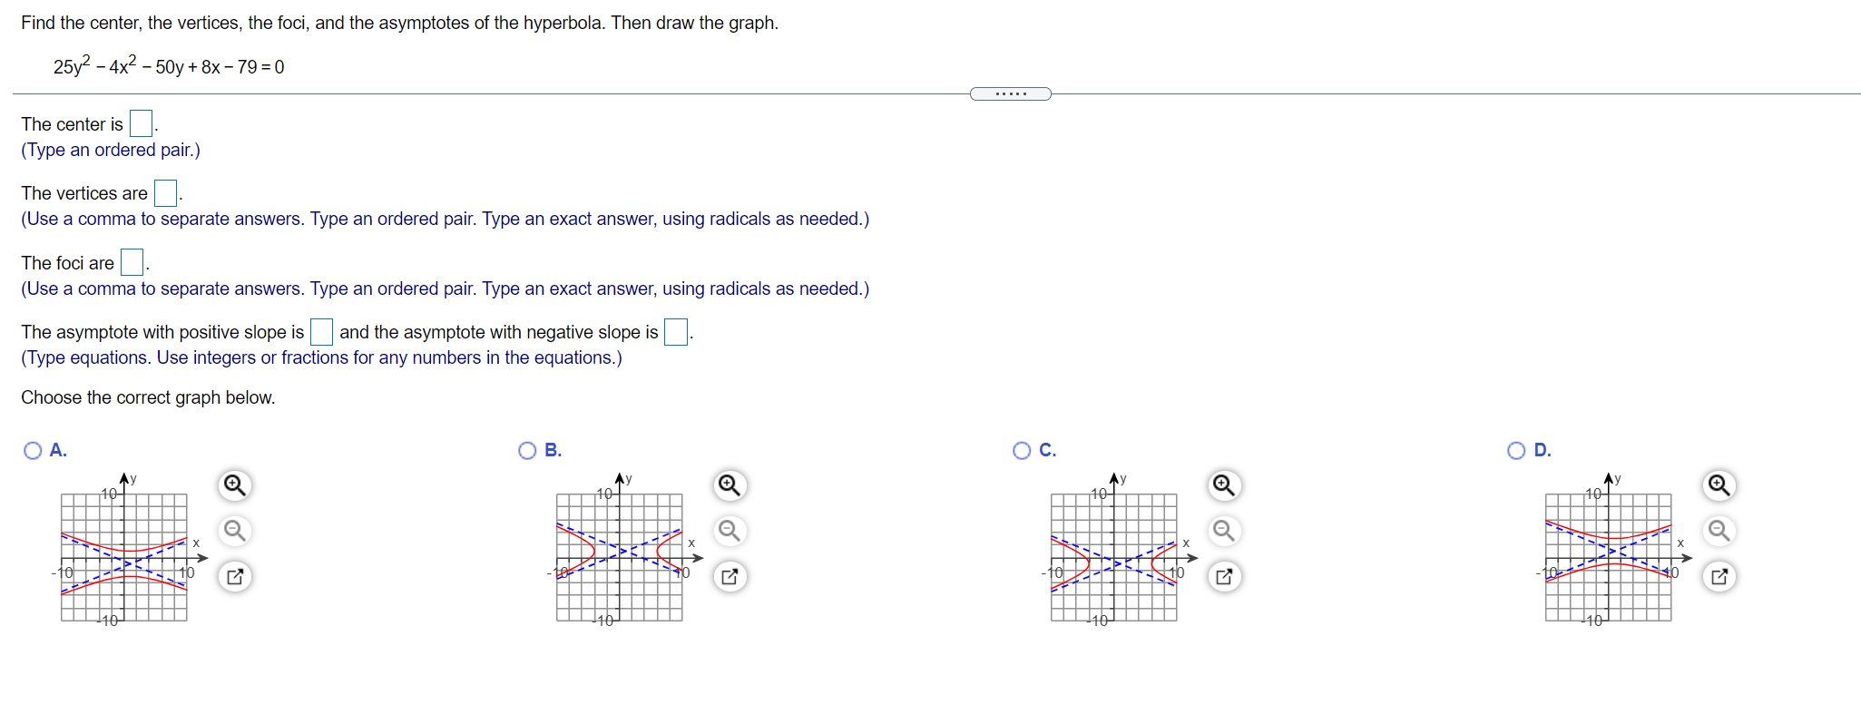Click the foci answer box

[131, 261]
